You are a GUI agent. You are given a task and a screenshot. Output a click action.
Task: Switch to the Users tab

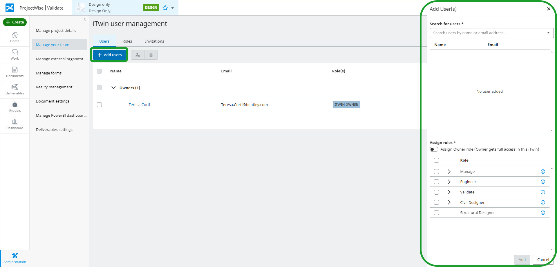104,41
